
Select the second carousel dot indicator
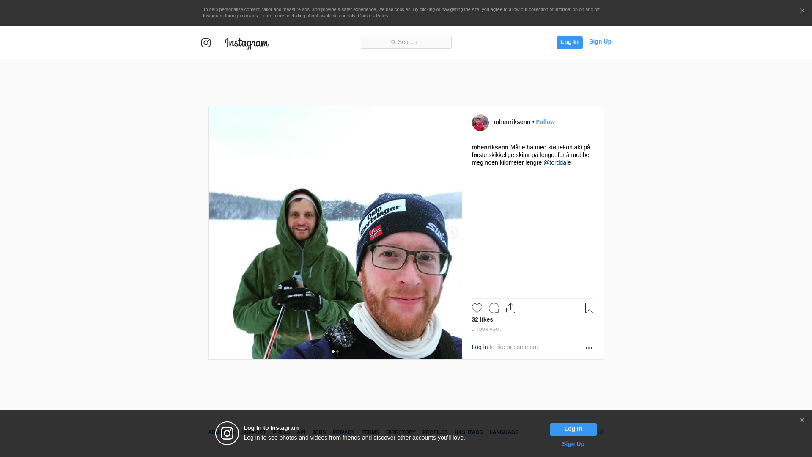pos(337,352)
